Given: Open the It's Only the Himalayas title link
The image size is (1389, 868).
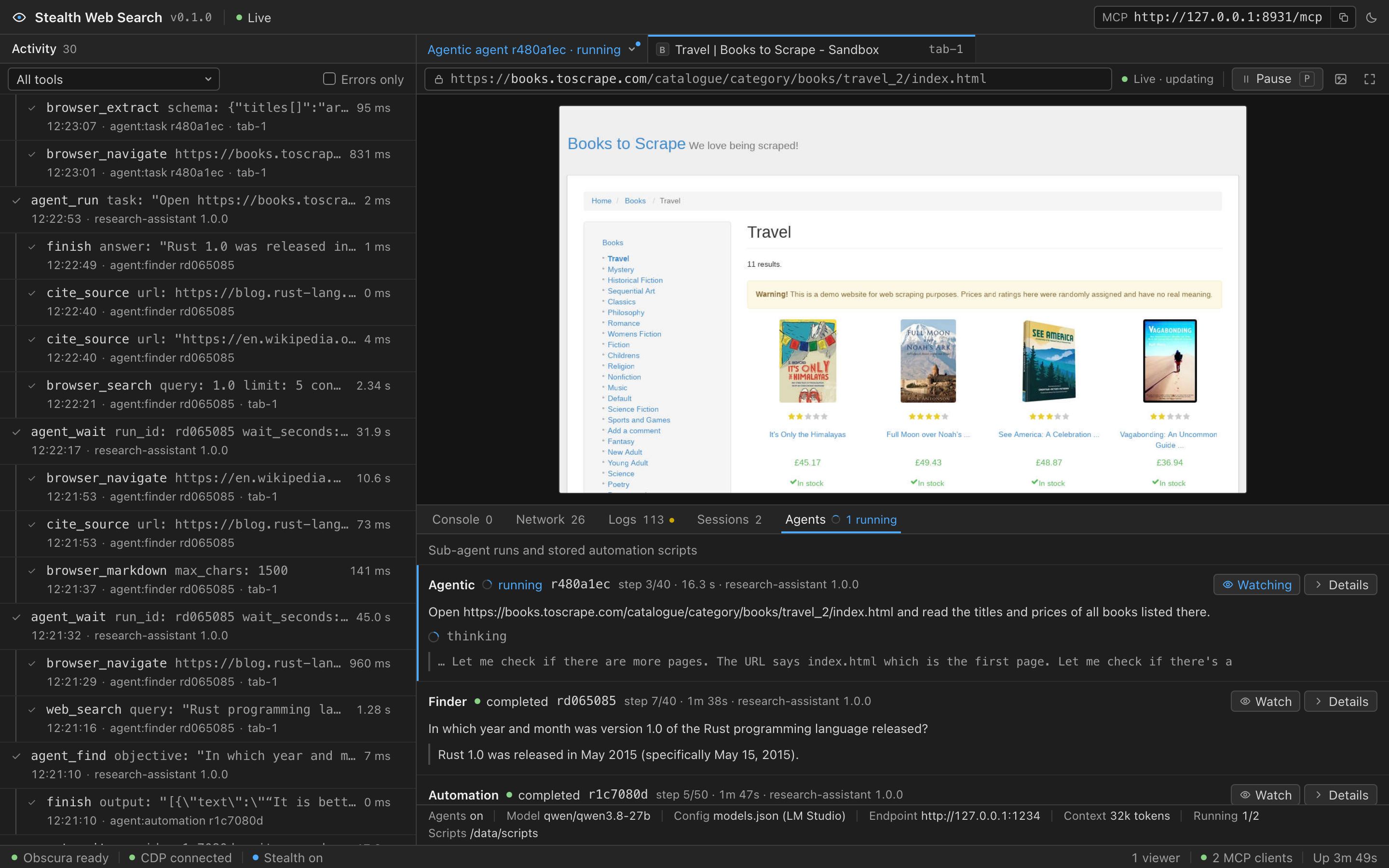Looking at the screenshot, I should [x=807, y=434].
